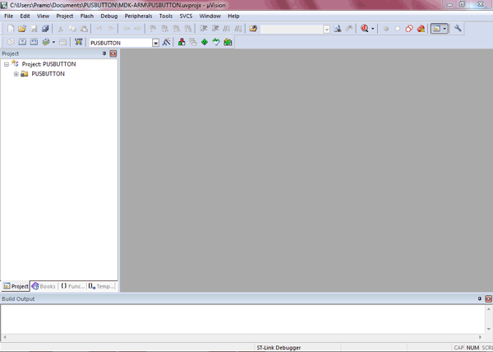The height and width of the screenshot is (352, 493).
Task: Click the find text input field
Action: pyautogui.click(x=292, y=29)
